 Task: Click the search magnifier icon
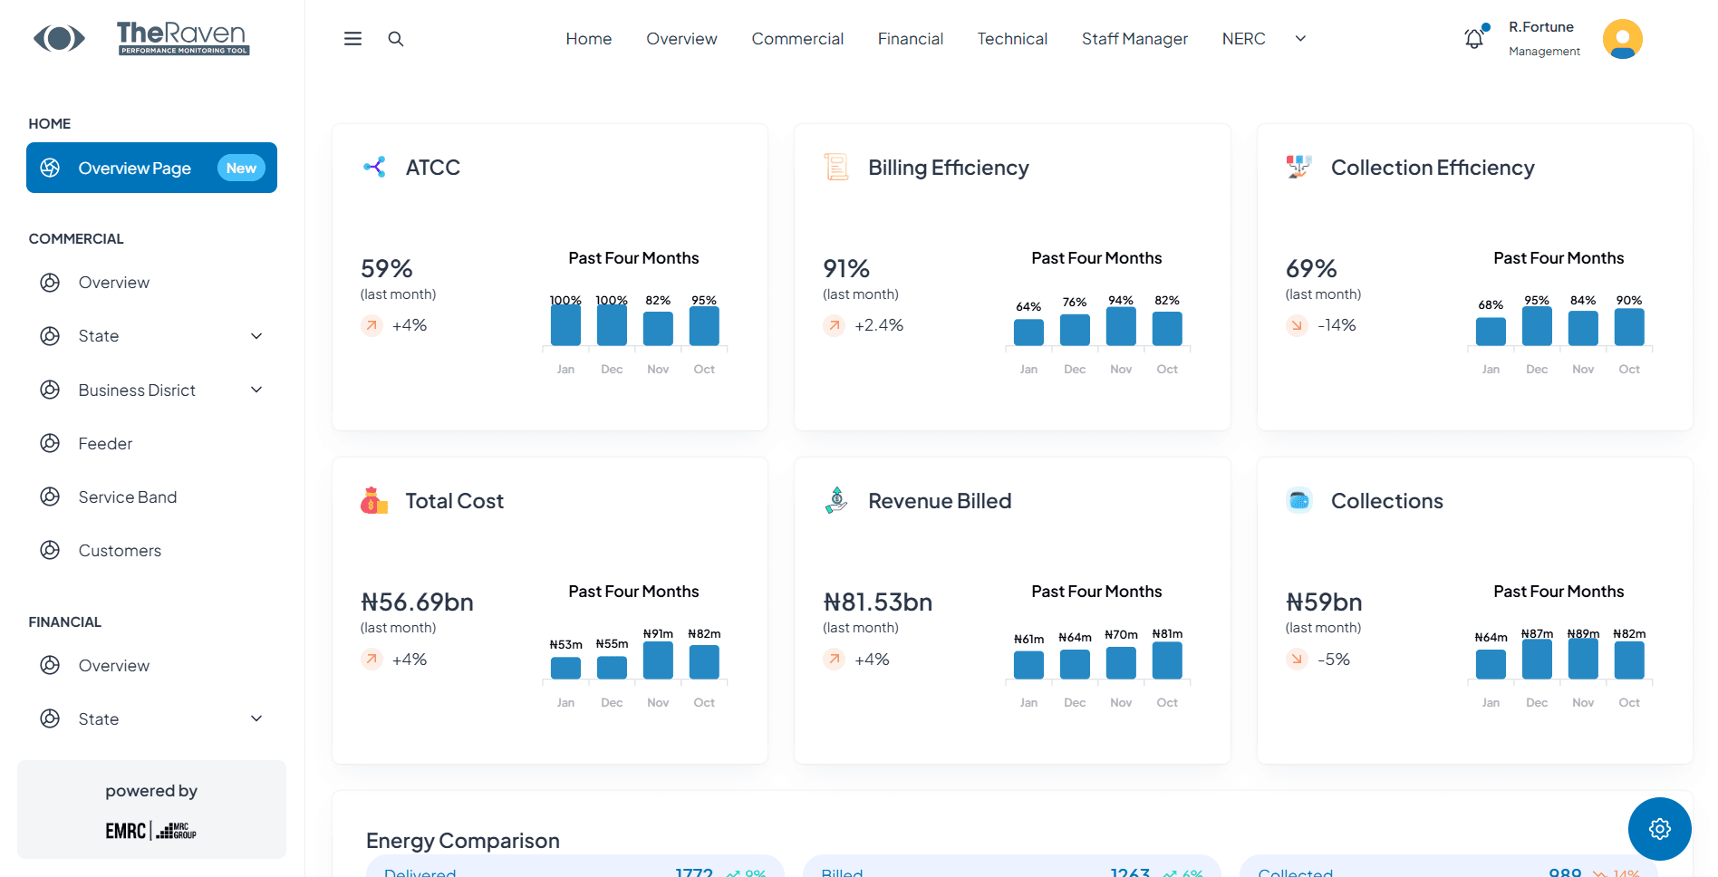(x=396, y=39)
